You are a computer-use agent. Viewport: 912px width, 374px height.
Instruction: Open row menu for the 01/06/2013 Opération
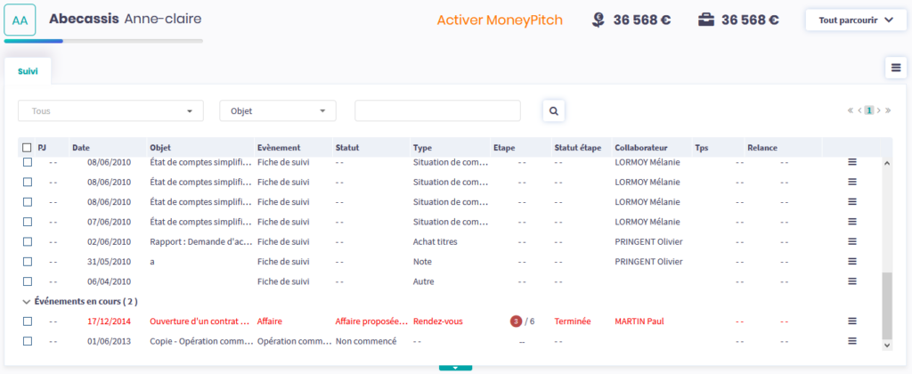[851, 341]
